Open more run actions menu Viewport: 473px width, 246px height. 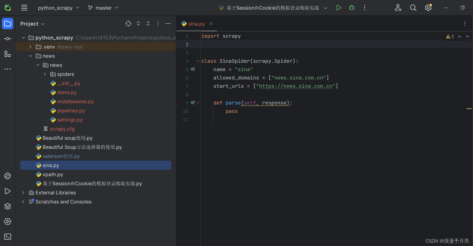pos(365,8)
